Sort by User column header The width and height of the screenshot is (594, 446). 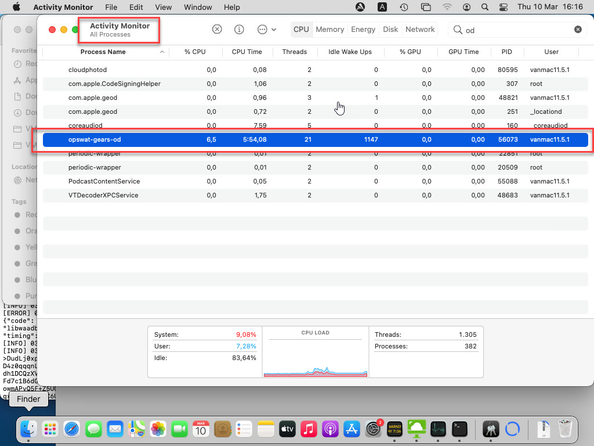click(x=551, y=52)
